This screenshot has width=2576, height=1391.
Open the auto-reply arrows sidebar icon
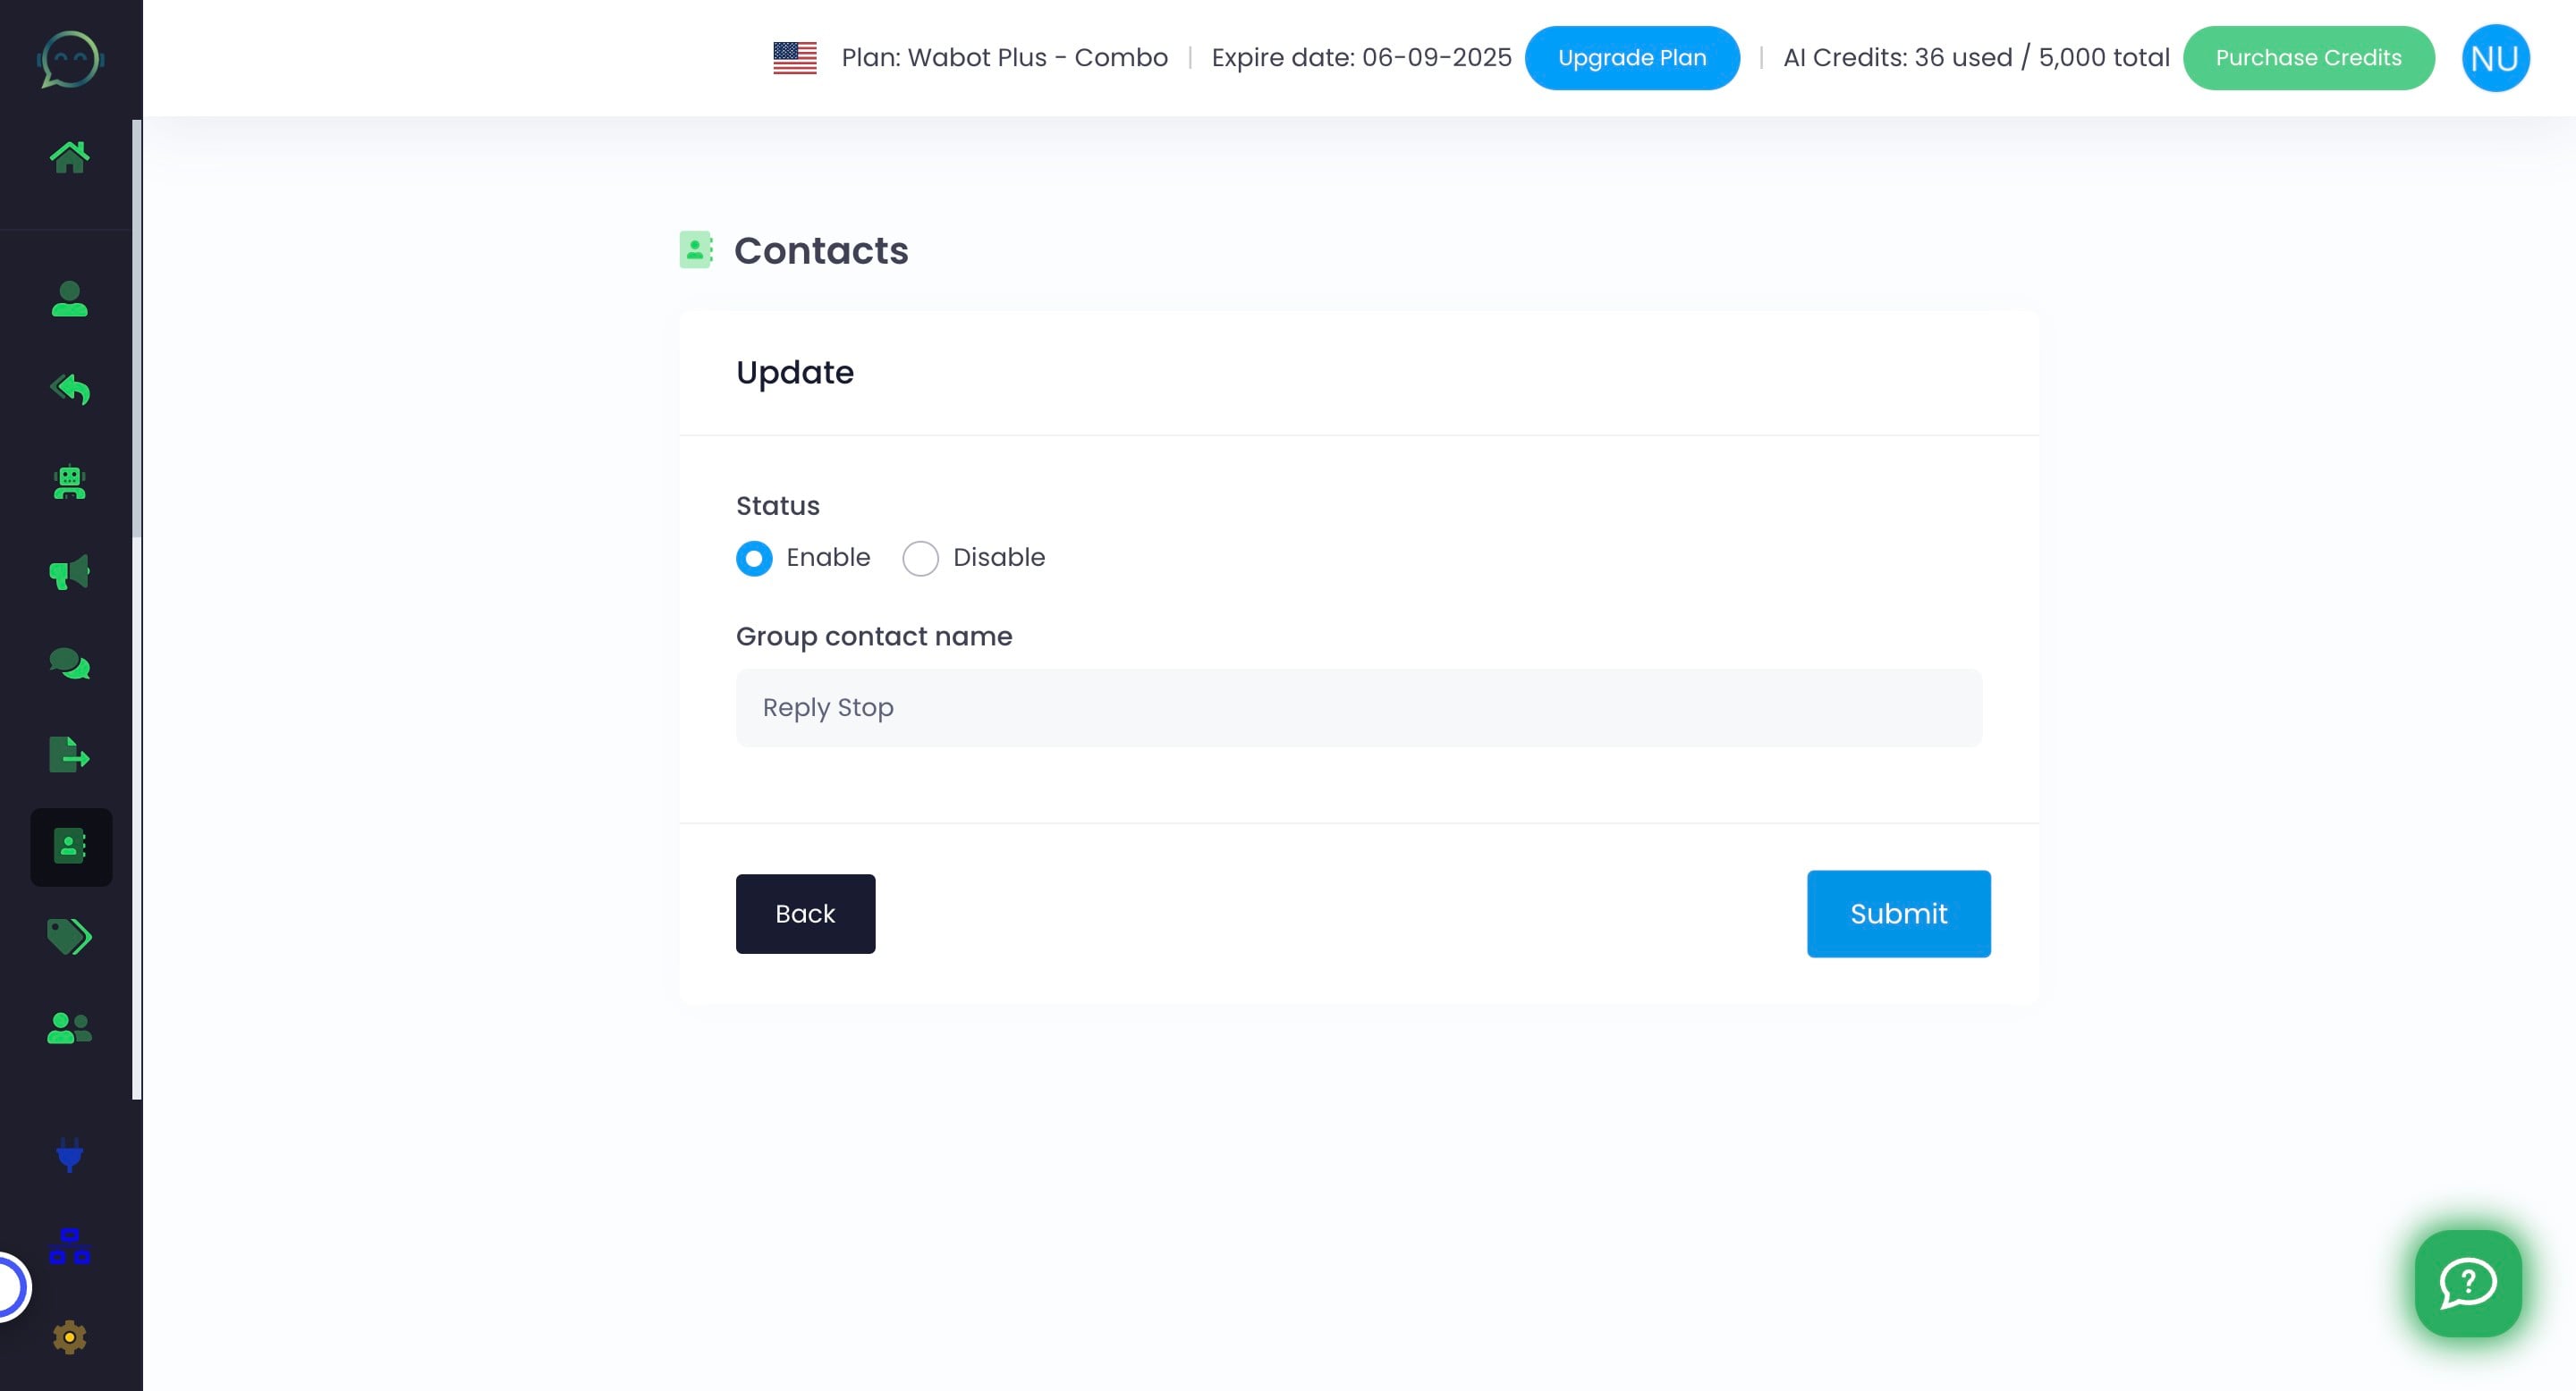point(69,389)
